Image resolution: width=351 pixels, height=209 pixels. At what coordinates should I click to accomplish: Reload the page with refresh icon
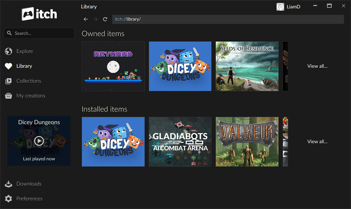[x=105, y=19]
